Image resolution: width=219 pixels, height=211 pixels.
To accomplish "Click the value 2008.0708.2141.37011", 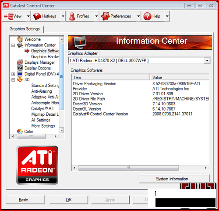I will point(173,114).
